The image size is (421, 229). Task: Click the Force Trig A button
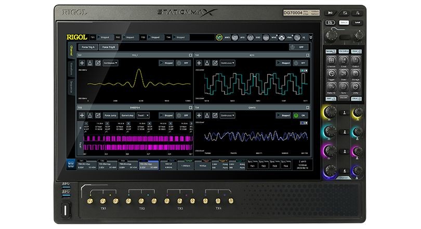[88, 47]
